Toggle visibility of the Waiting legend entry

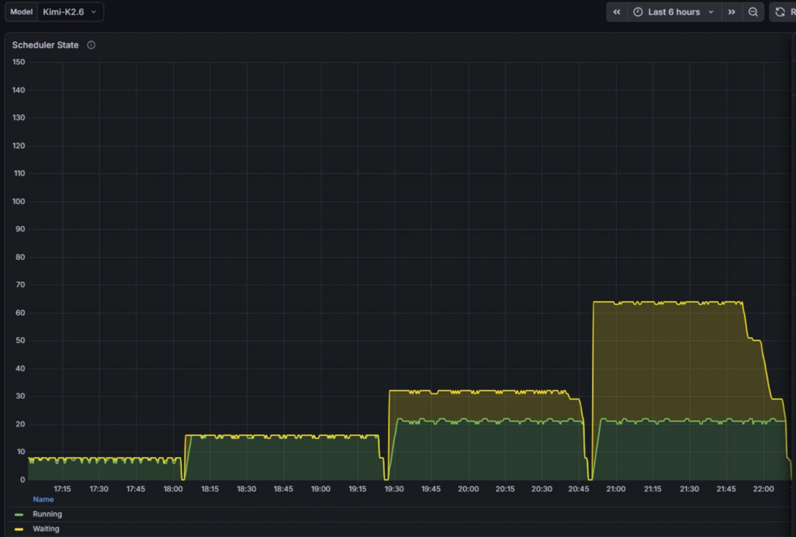tap(46, 529)
